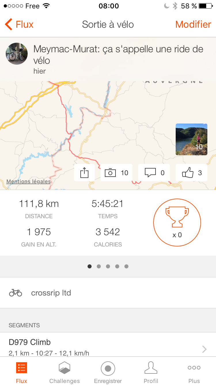This screenshot has width=216, height=385.
Task: Open the athlete's profile avatar
Action: pos(17,54)
